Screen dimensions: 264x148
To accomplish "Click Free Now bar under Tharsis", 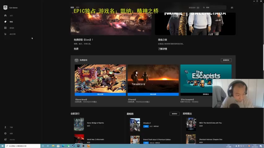I will pyautogui.click(x=153, y=94).
